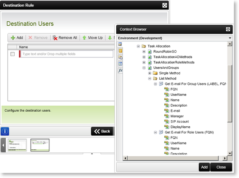This screenshot has width=239, height=178.
Task: Select the E-mail field under Group Users
Action: click(x=175, y=111)
